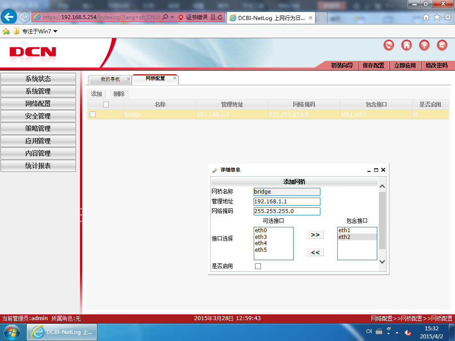
Task: Open the 网络配置 sidebar menu
Action: coord(38,103)
